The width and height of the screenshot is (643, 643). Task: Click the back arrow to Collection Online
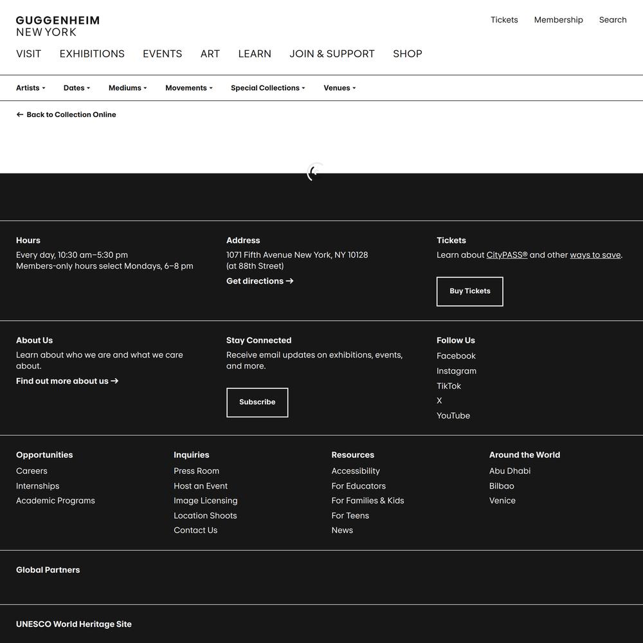coord(20,114)
